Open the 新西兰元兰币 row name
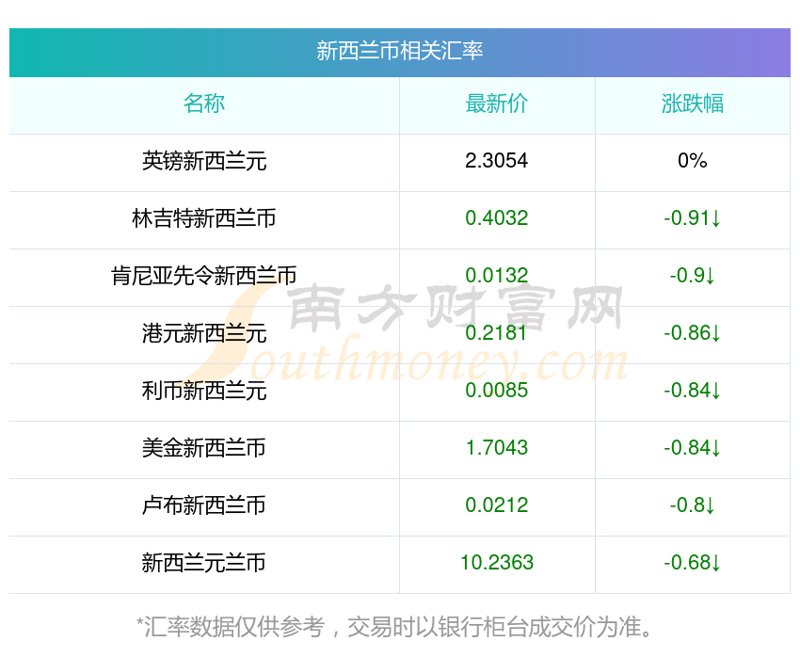 coord(204,563)
